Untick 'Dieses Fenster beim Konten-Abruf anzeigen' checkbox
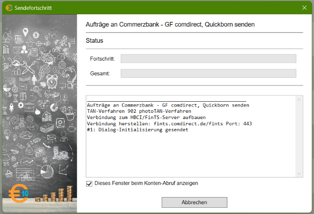Viewport: 314px width, 214px height. pos(89,184)
